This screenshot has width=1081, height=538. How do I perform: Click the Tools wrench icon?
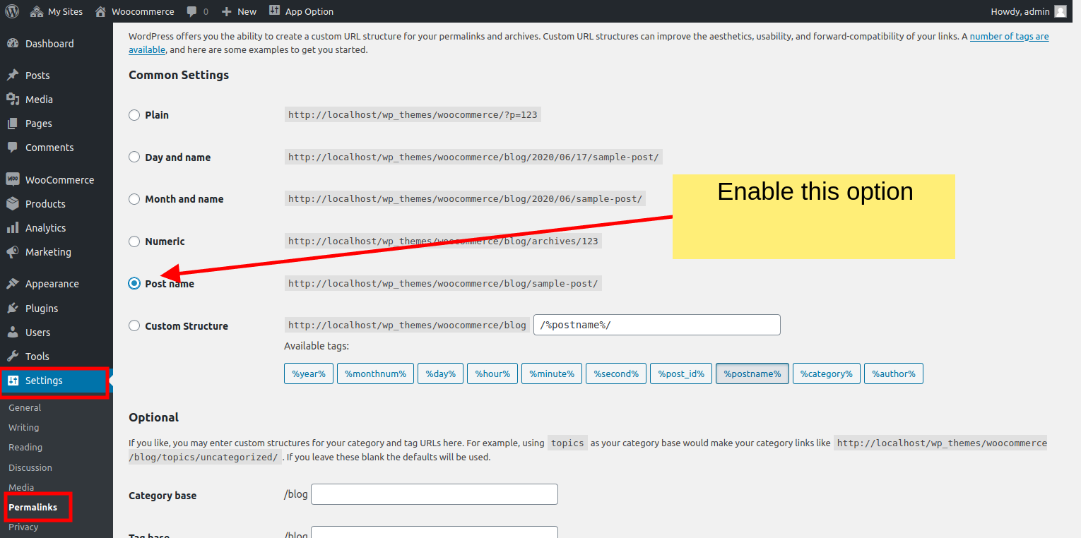point(13,356)
